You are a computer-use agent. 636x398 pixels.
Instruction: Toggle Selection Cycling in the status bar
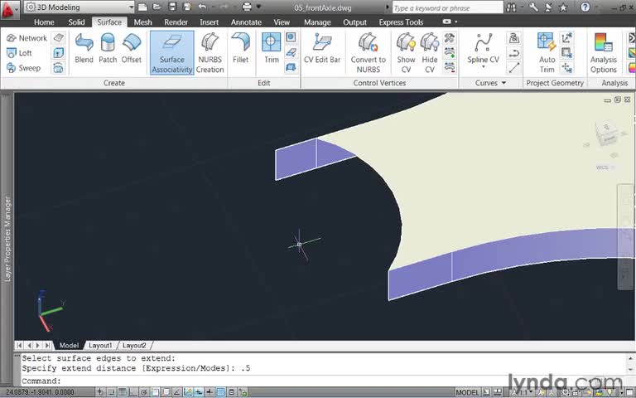point(243,392)
